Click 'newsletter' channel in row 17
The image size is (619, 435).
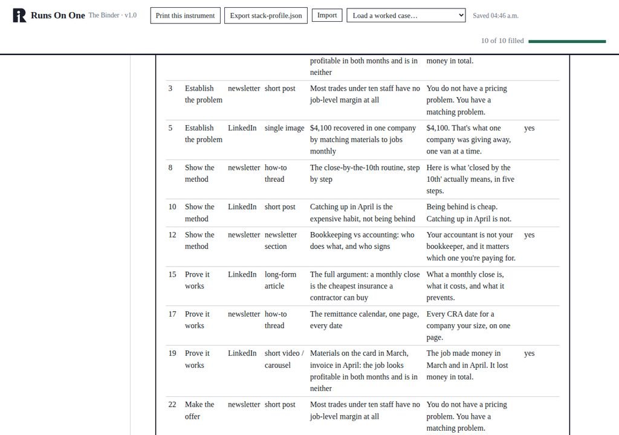244,314
